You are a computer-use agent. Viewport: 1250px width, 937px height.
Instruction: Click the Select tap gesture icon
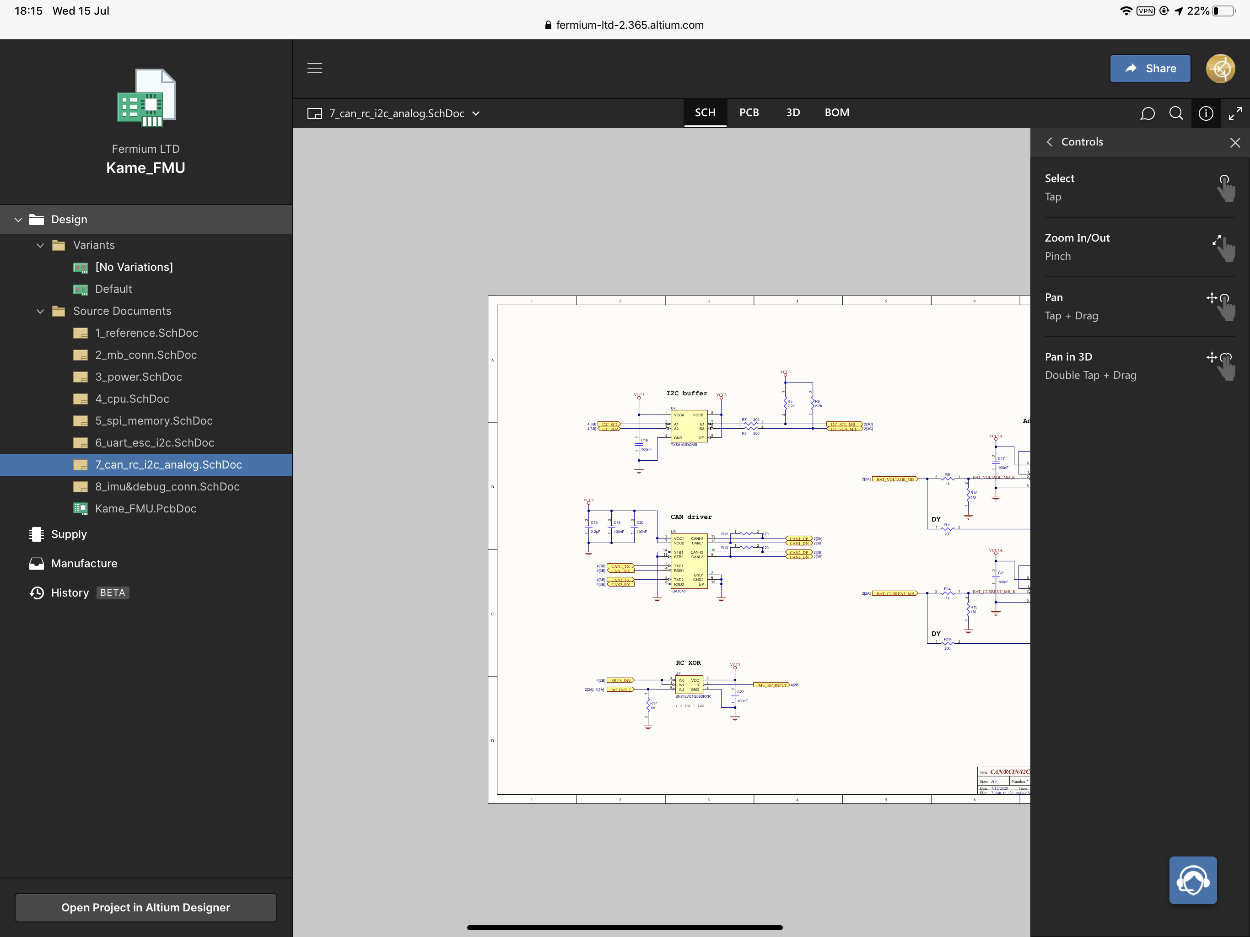1225,188
